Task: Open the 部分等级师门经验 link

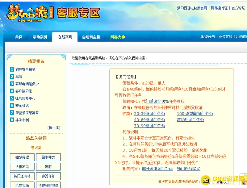Action: (x=157, y=169)
